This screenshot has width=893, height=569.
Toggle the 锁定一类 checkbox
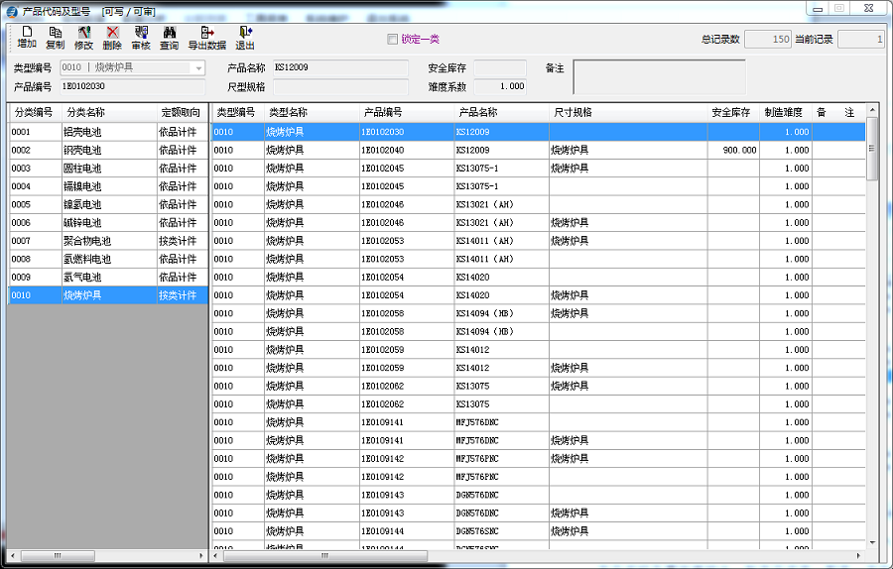[x=392, y=40]
